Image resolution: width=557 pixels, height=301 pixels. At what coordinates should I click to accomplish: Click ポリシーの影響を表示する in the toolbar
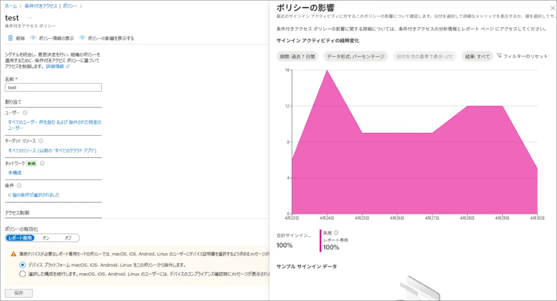[107, 38]
